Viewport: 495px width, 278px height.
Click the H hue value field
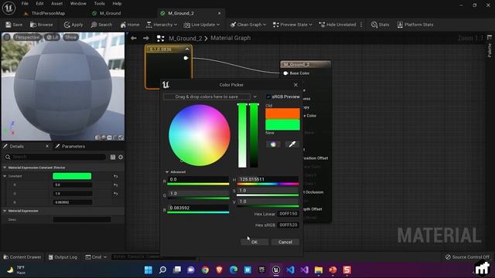point(268,179)
